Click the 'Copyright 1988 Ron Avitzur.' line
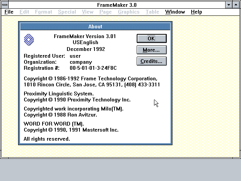 pos(60,115)
